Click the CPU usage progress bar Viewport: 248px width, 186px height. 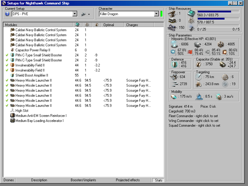click(218, 12)
